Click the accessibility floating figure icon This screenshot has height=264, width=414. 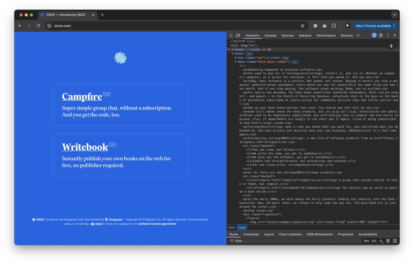[x=391, y=46]
